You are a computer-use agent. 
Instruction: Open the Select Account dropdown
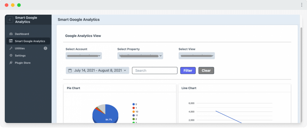83,56
